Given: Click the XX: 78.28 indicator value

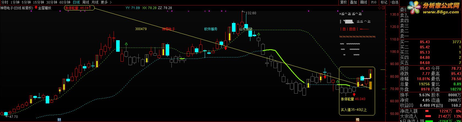Looking at the screenshot, I should (x=149, y=8).
